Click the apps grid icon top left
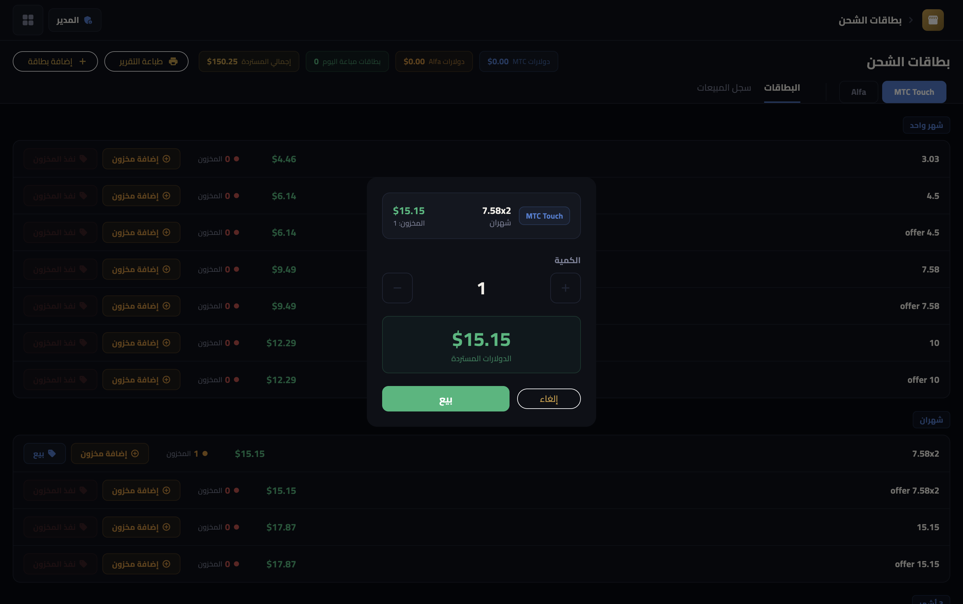The width and height of the screenshot is (963, 604). 28,20
